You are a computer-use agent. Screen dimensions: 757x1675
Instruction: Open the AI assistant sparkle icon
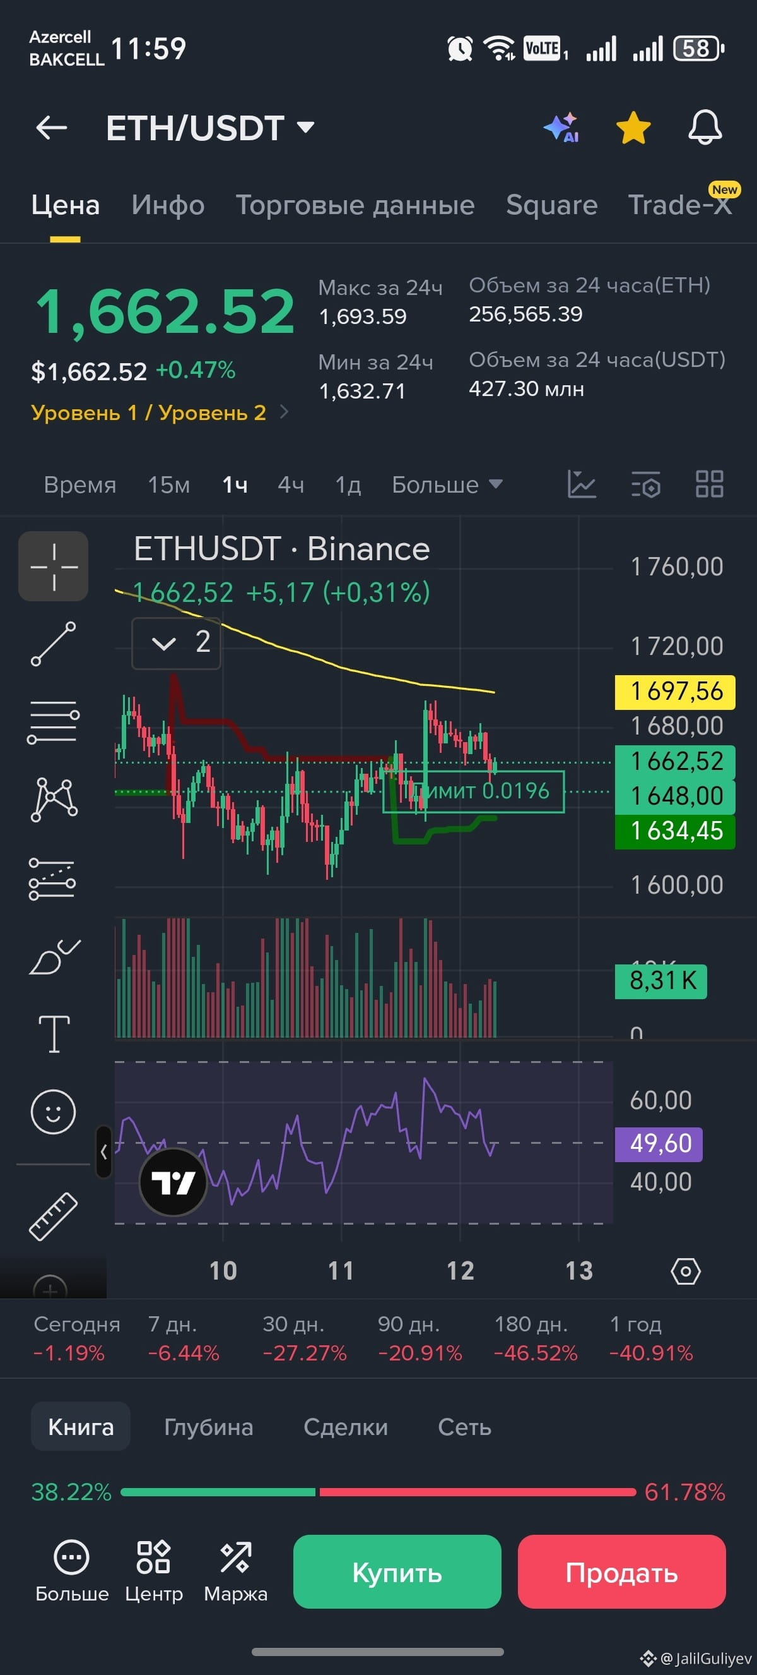[x=561, y=128]
